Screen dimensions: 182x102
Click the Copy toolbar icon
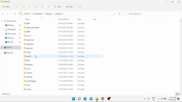23,7
